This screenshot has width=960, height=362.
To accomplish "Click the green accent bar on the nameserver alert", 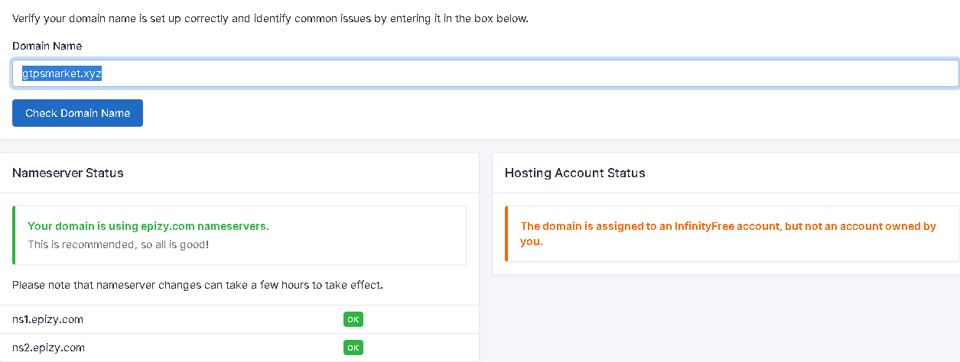I will tap(14, 235).
